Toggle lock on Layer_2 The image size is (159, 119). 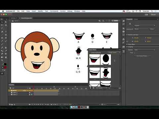(x=30, y=93)
